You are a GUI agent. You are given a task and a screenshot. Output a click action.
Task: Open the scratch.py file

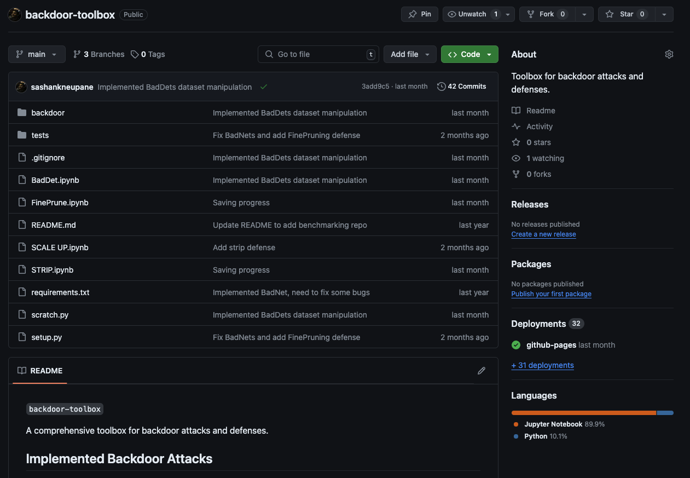coord(50,315)
